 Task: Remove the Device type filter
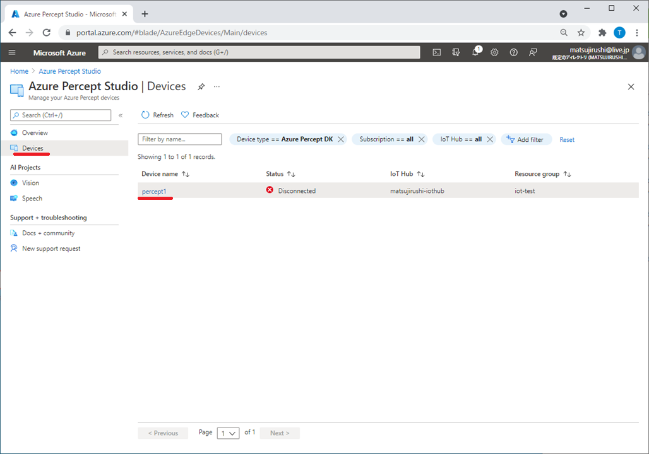pyautogui.click(x=341, y=139)
